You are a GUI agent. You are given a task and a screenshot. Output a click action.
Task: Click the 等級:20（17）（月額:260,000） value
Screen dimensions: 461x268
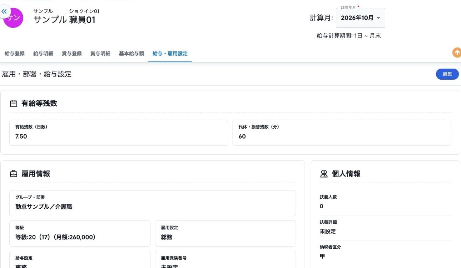[x=55, y=237]
